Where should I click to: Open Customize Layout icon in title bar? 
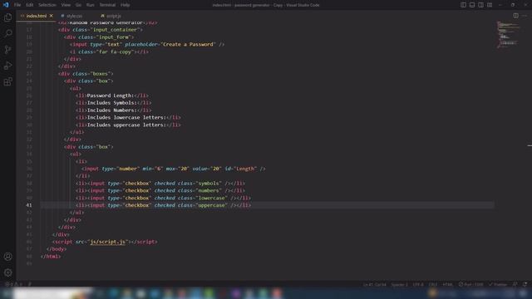pos(490,5)
